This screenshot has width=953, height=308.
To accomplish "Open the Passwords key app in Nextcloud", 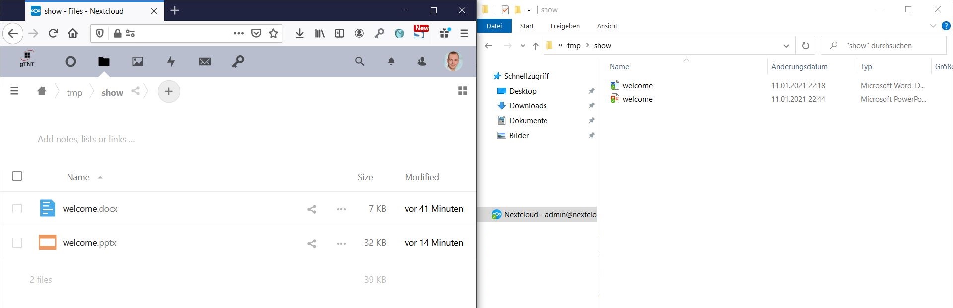I will coord(238,62).
